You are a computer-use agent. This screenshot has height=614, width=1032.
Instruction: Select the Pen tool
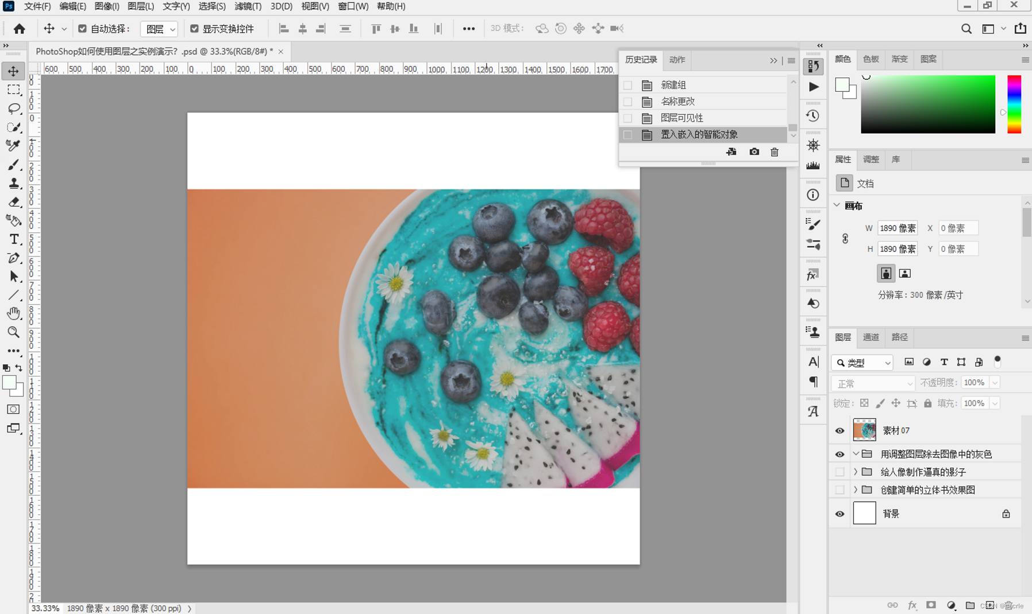[x=13, y=258]
